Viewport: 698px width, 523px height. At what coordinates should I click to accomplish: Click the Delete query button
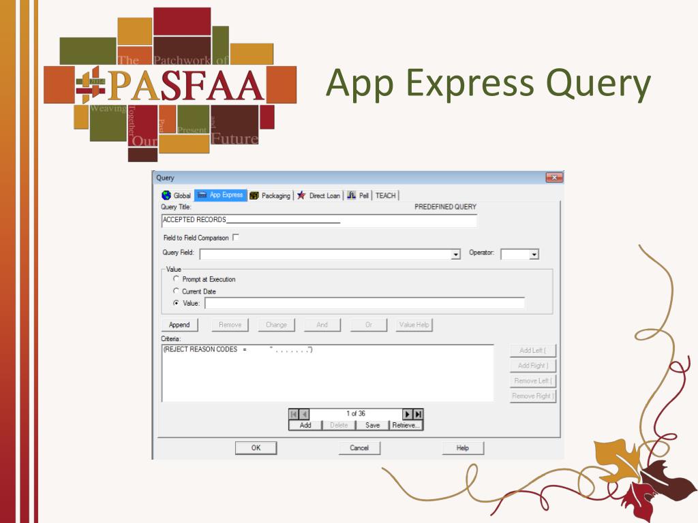339,425
